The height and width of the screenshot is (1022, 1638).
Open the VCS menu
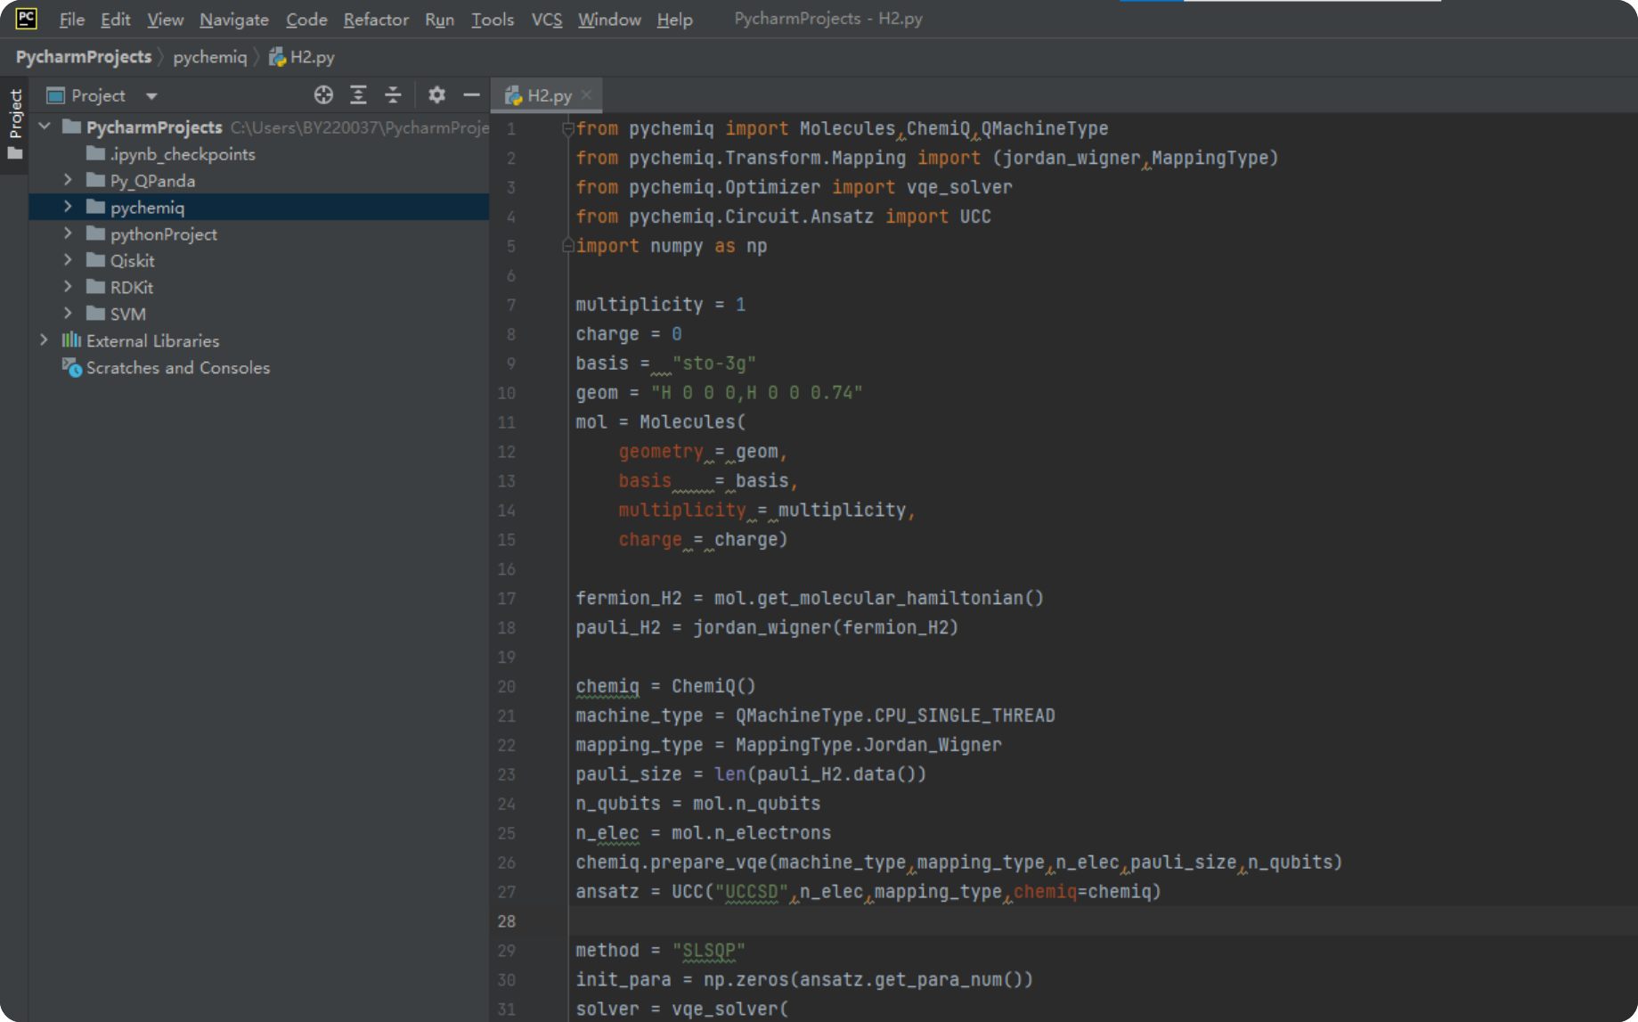pos(546,20)
